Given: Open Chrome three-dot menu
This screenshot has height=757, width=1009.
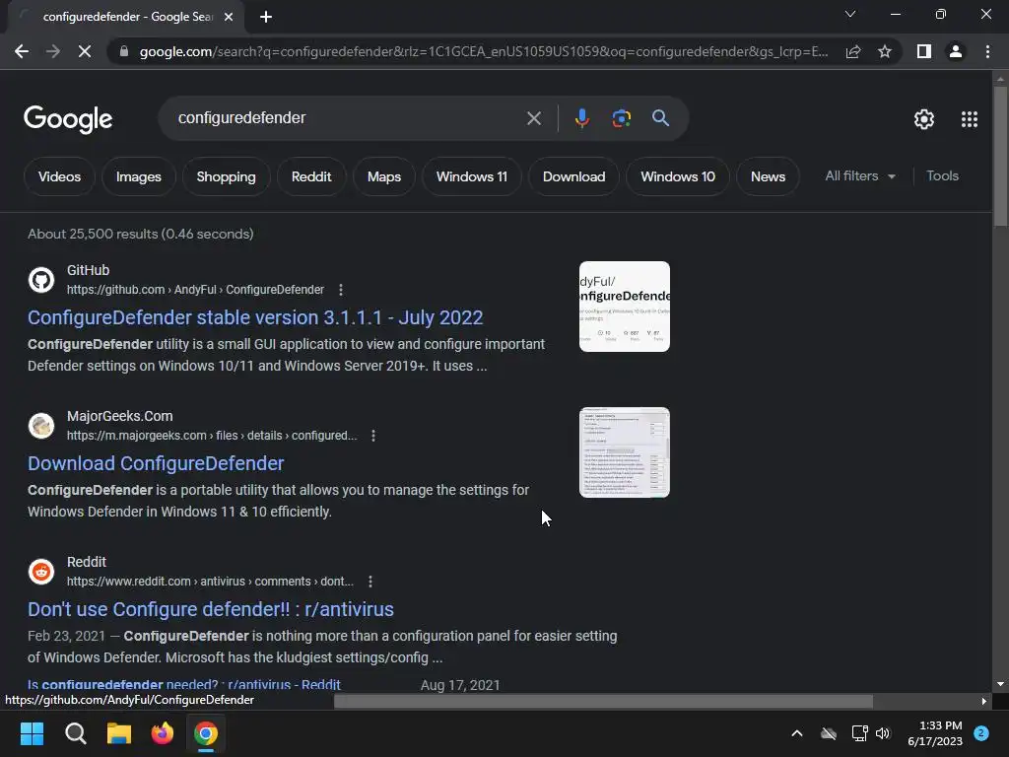Looking at the screenshot, I should click(987, 51).
